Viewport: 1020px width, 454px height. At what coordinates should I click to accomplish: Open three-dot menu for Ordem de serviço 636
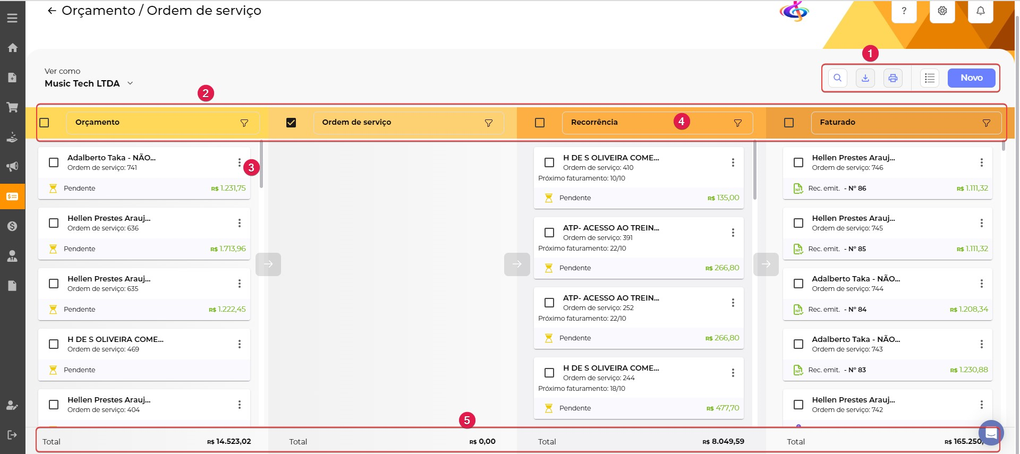point(240,223)
